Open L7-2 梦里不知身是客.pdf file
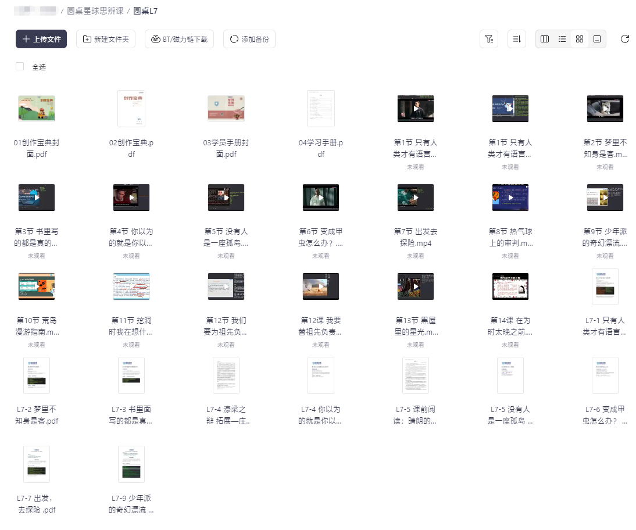 pyautogui.click(x=37, y=375)
